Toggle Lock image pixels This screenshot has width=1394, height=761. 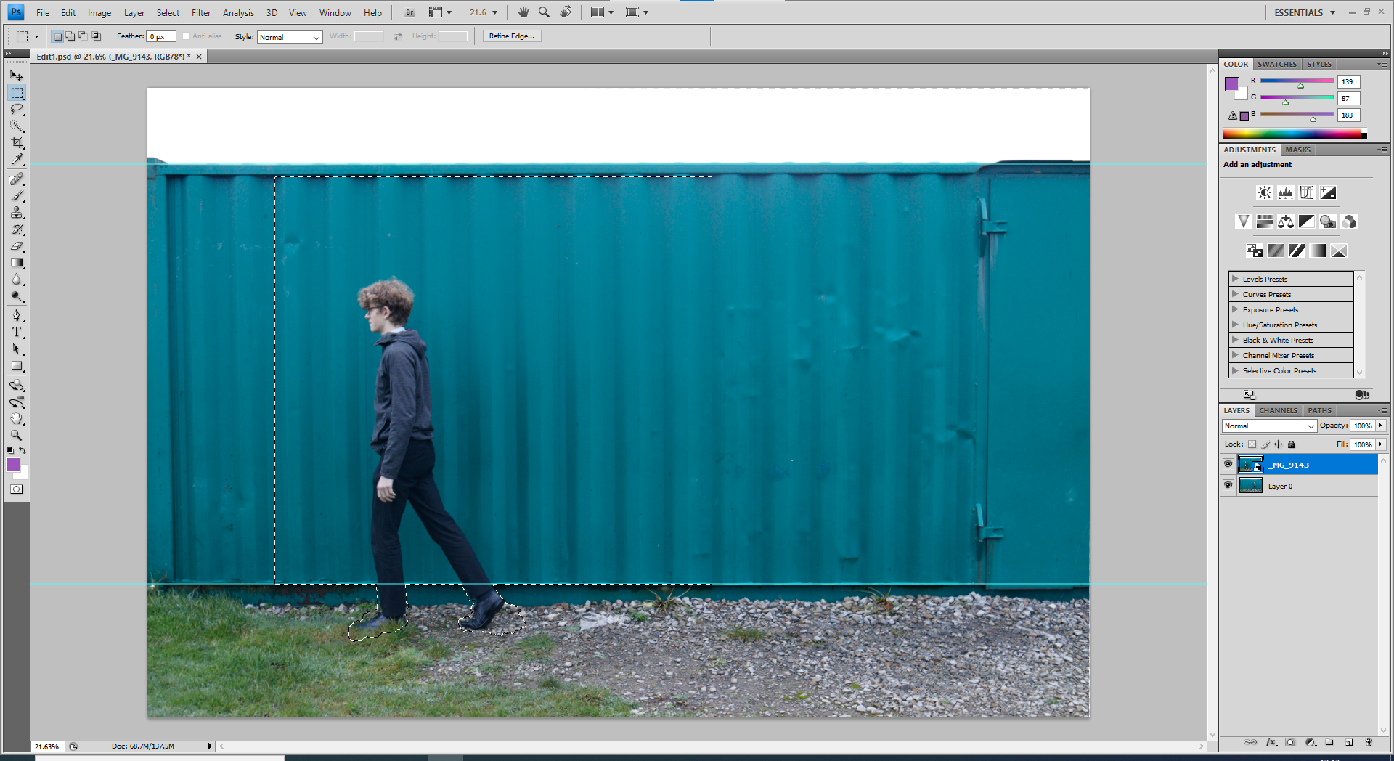click(1265, 444)
